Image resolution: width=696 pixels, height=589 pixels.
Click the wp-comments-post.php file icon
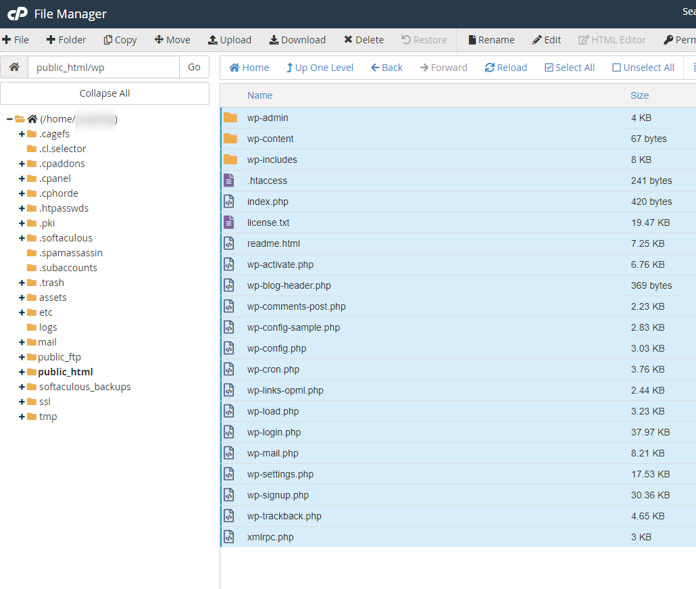(x=229, y=306)
